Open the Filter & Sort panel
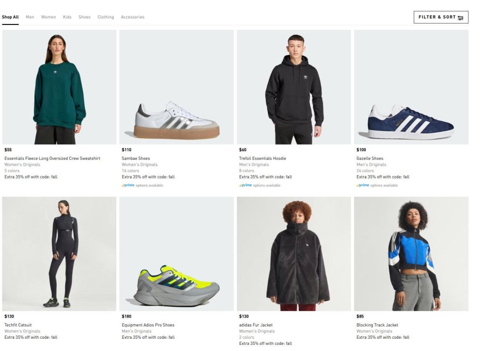 (437, 17)
